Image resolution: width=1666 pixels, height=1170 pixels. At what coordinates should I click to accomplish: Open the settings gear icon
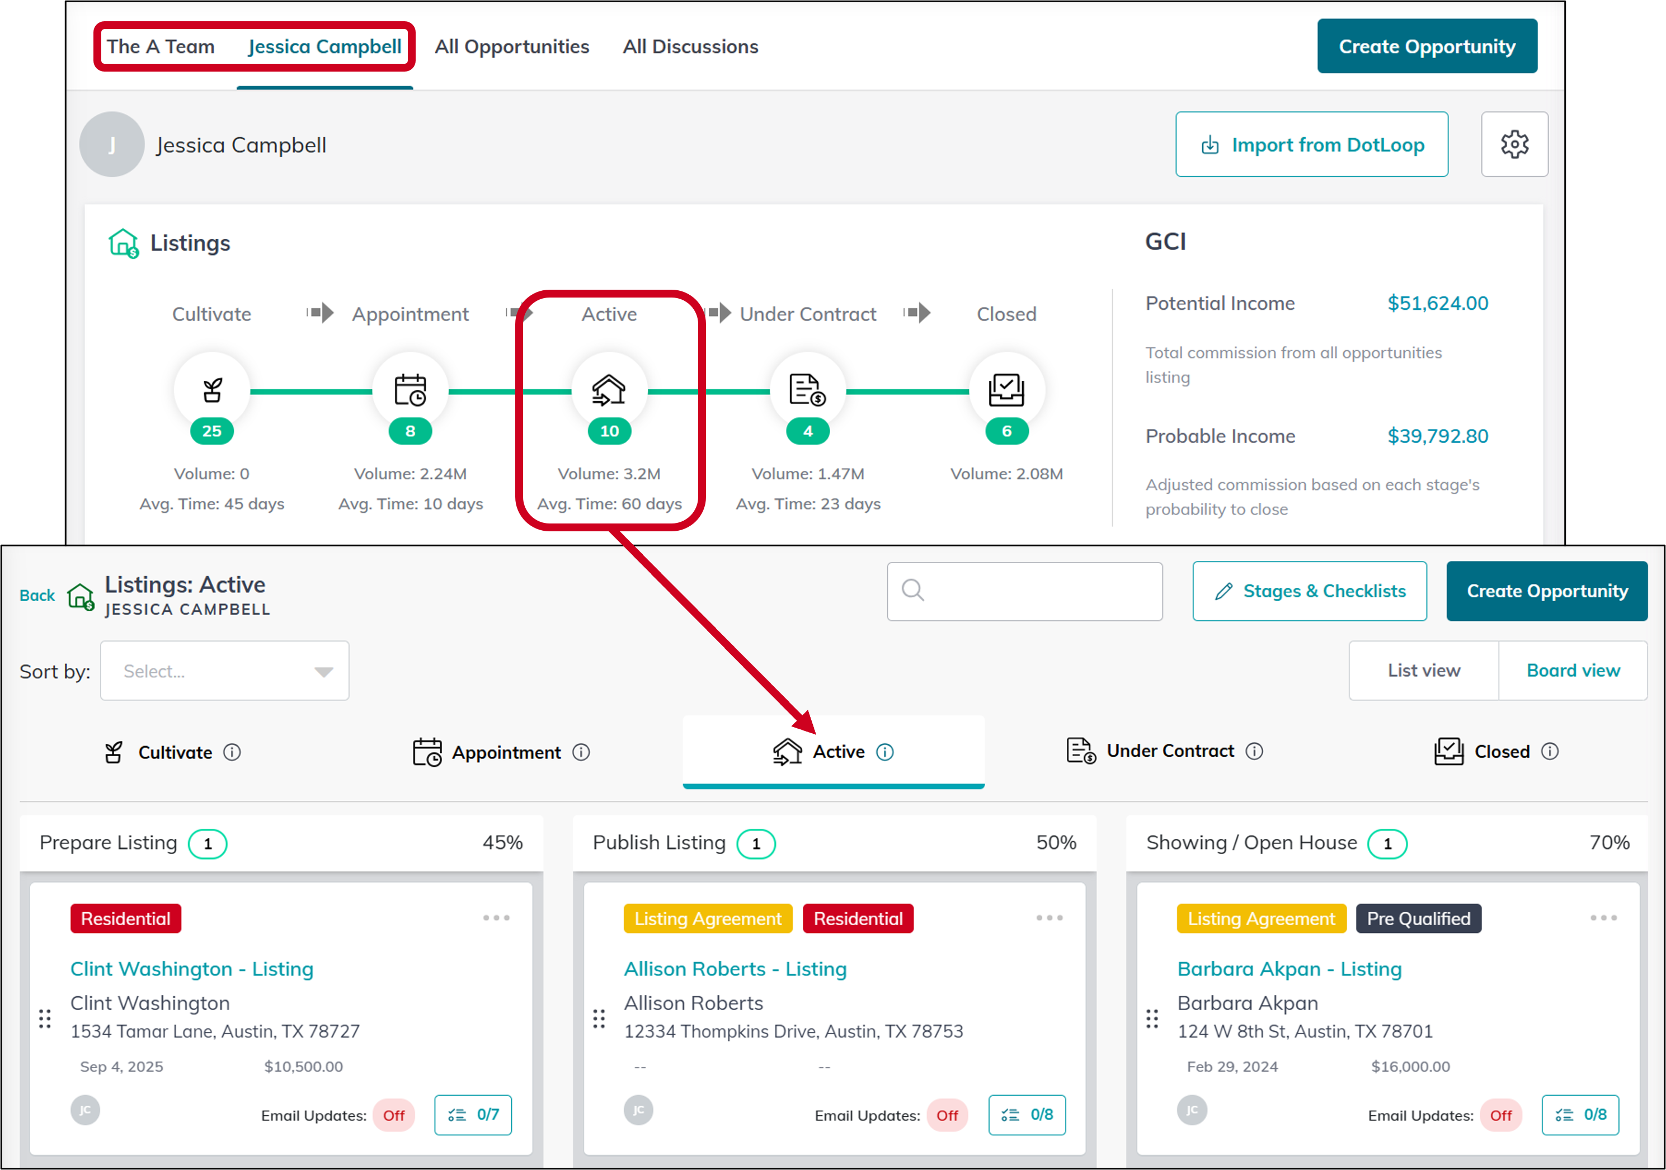tap(1514, 144)
